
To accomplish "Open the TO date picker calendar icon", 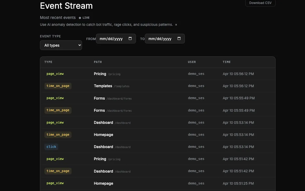I will [179, 38].
